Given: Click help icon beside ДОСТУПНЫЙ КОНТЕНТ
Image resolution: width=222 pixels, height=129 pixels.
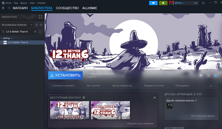Looking at the screenshot, I should (x=84, y=97).
